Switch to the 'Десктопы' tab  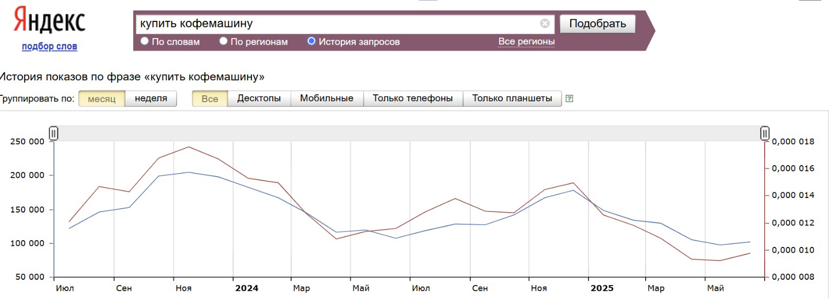[x=259, y=98]
